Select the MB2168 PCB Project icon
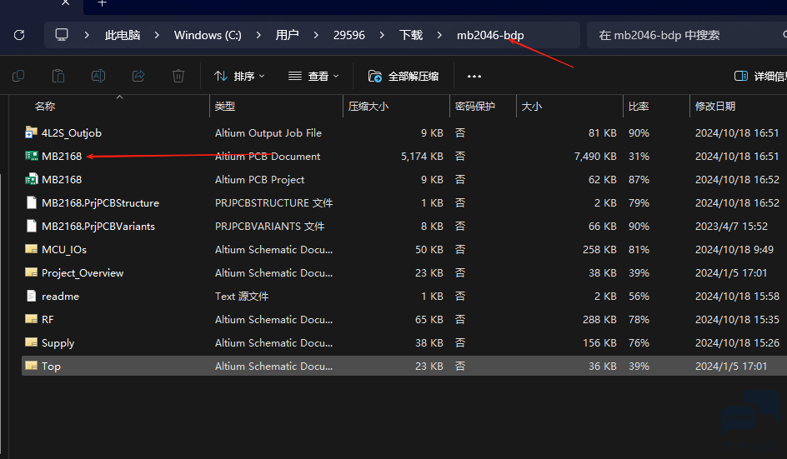787x459 pixels. coord(31,179)
